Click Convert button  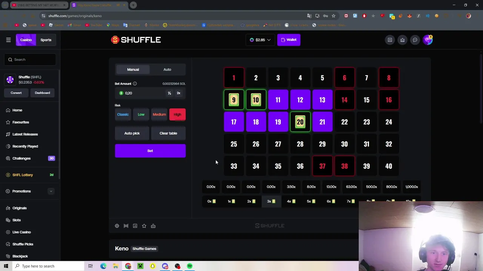point(16,93)
